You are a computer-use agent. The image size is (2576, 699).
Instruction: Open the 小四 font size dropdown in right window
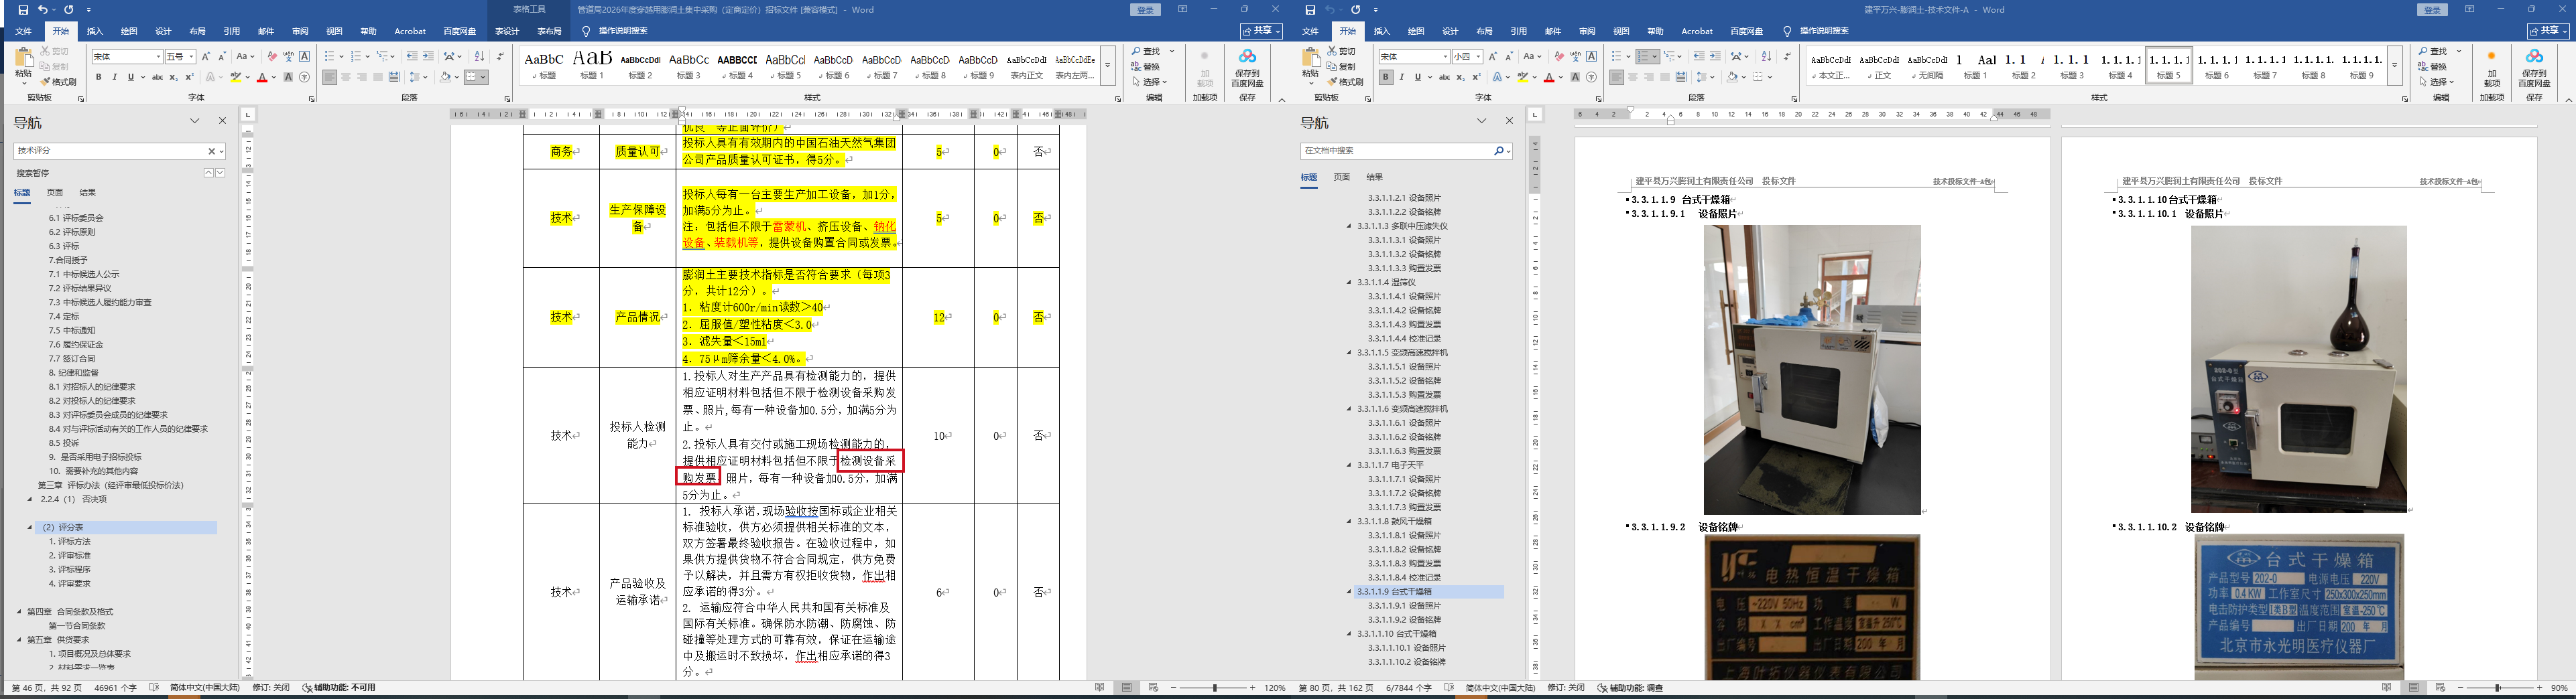[1478, 57]
